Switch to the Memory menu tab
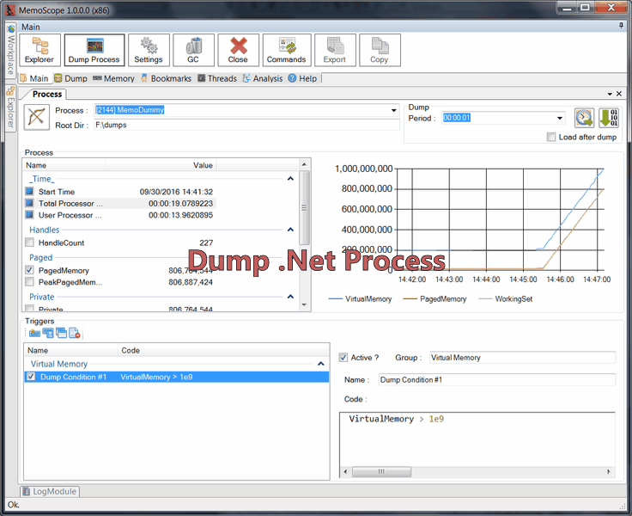632x516 pixels. point(113,78)
